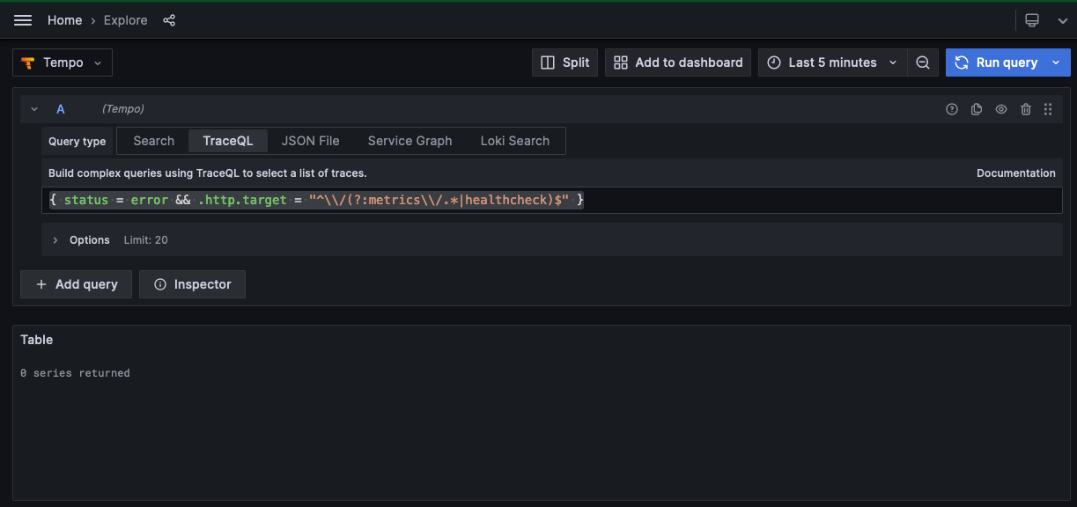1077x507 pixels.
Task: Open the query help for query A
Action: (952, 108)
